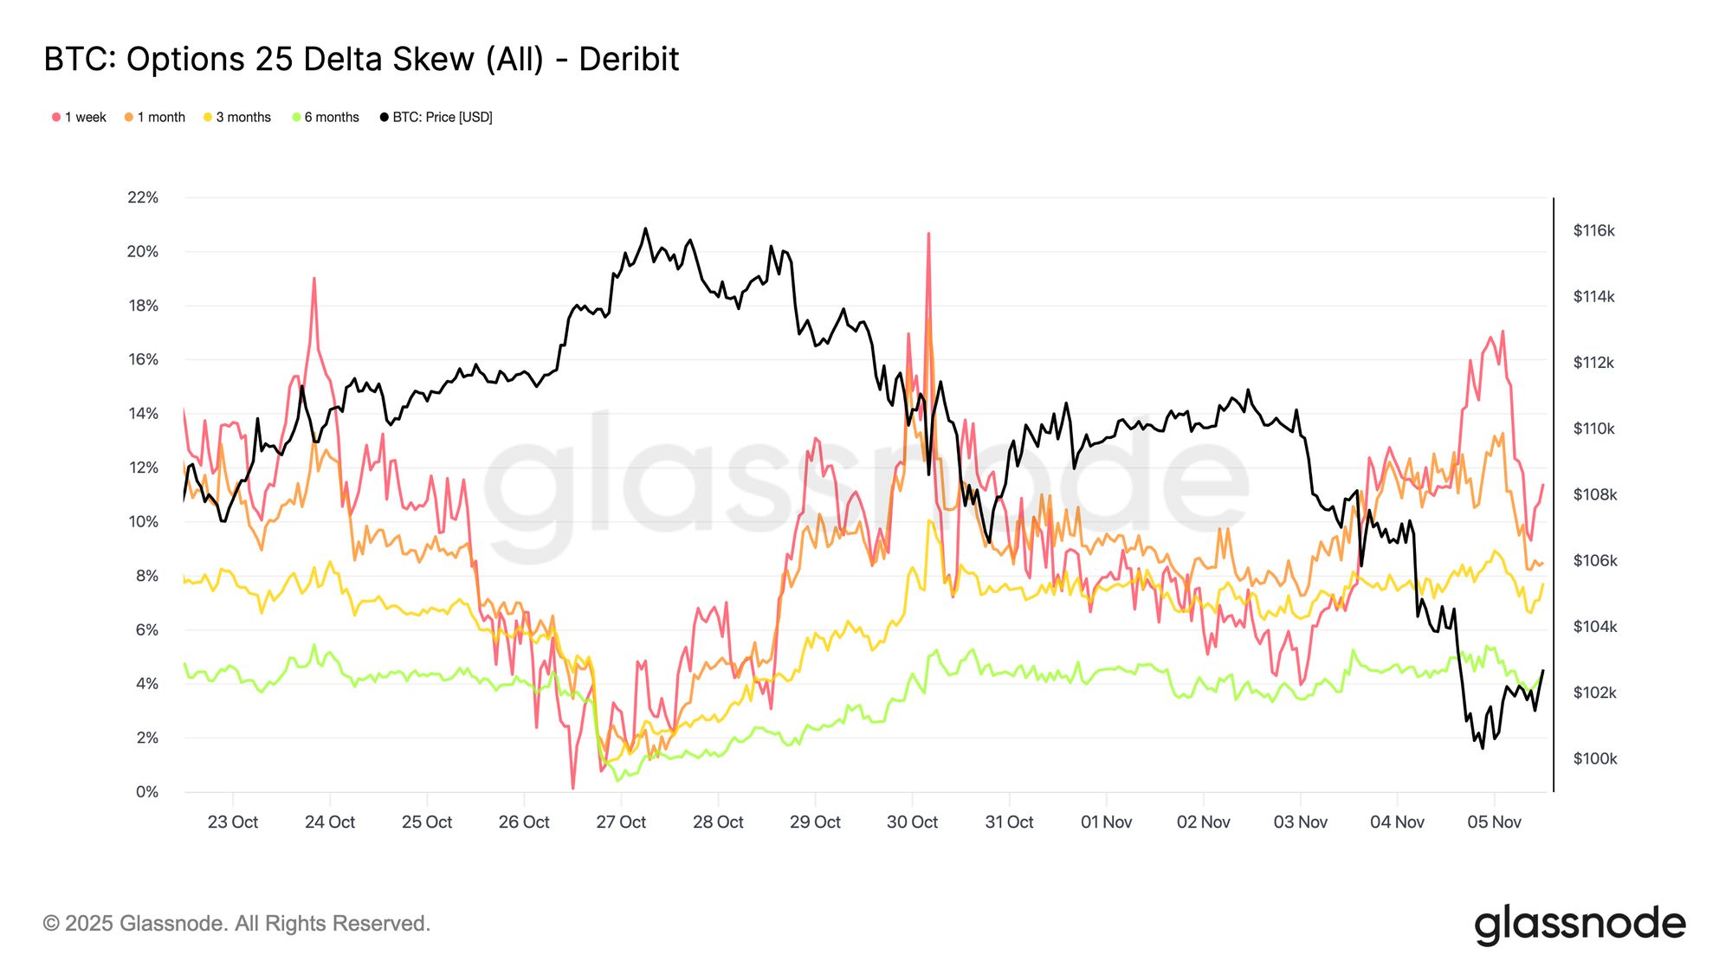Click the chart title BTC Options 25 Delta Skew
Viewport: 1732px width, 974px height.
(x=361, y=59)
